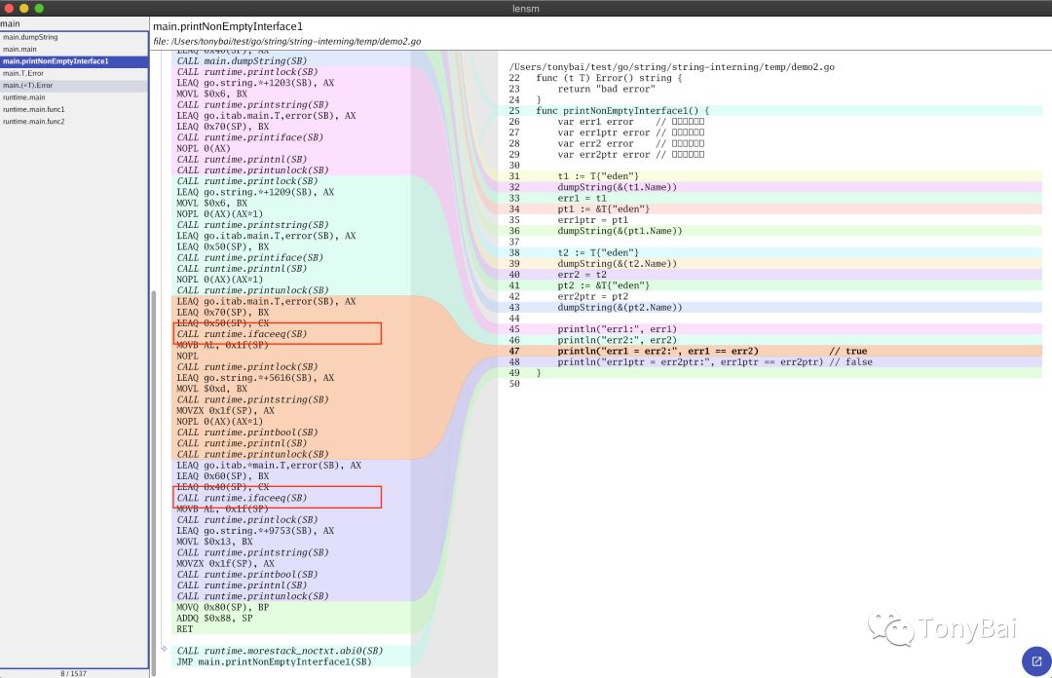Click the blue open-external icon button

pyautogui.click(x=1036, y=661)
